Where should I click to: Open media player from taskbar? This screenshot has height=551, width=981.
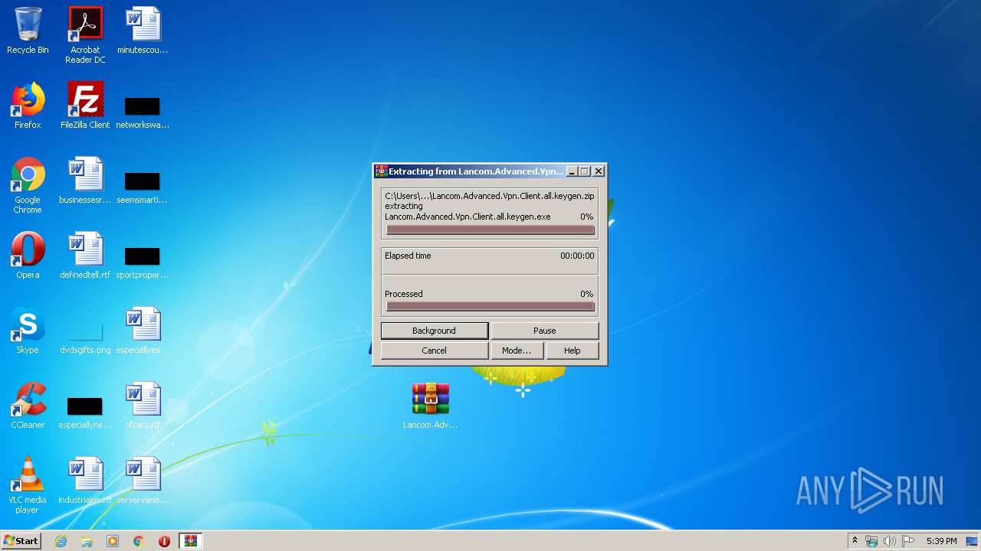click(113, 541)
